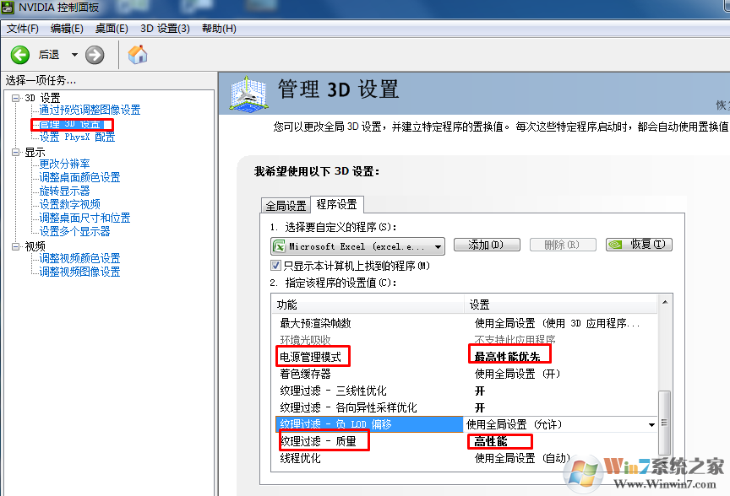This screenshot has height=496, width=730.
Task: Select the 线程优化 row
Action: coord(466,458)
